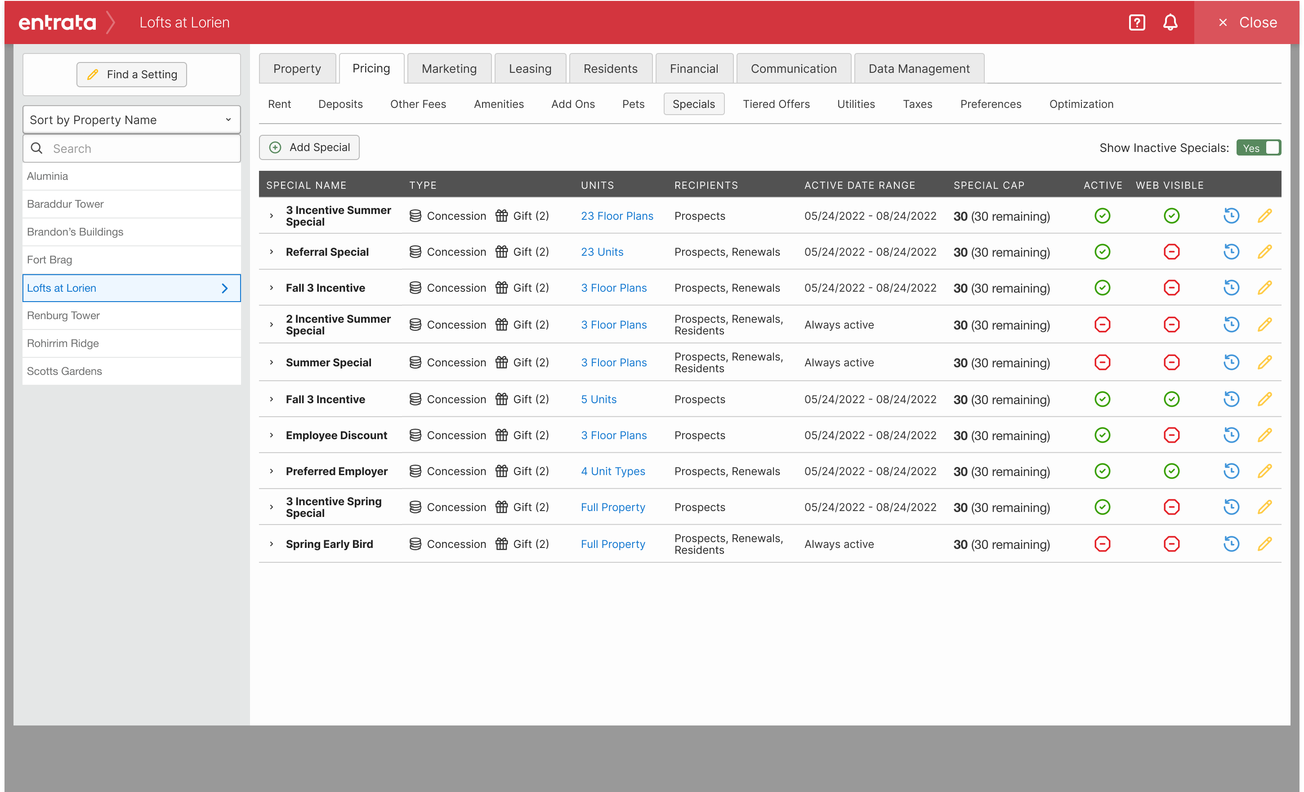Open Sort by Property Name dropdown
This screenshot has width=1304, height=792.
[x=131, y=120]
